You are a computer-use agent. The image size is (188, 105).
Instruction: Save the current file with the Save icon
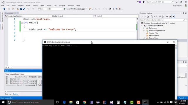(21, 9)
